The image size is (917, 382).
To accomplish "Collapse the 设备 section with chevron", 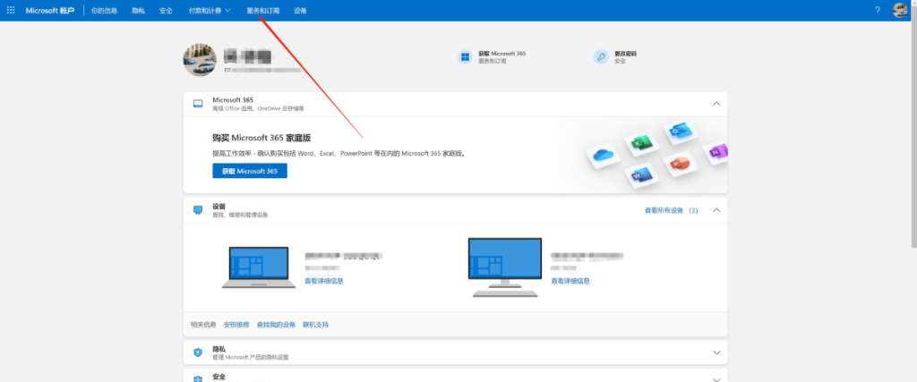I will pyautogui.click(x=716, y=210).
